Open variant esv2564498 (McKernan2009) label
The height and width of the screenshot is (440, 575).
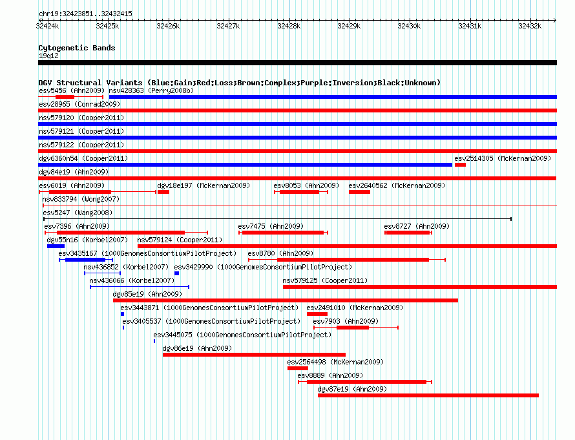pyautogui.click(x=335, y=362)
